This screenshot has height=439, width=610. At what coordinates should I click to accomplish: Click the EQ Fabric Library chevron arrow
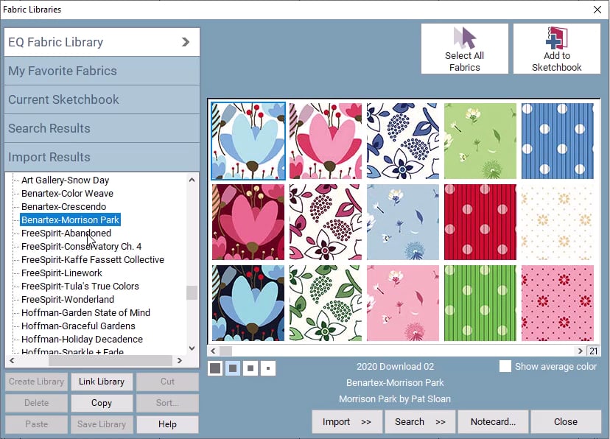[186, 42]
